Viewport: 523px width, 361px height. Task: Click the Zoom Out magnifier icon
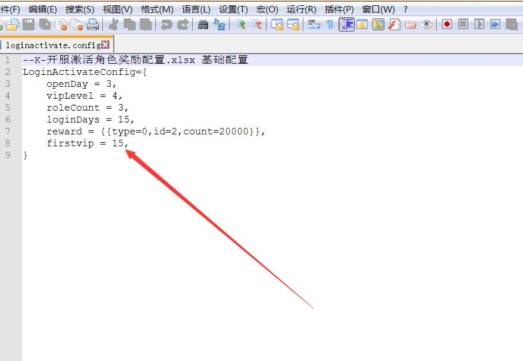[256, 24]
